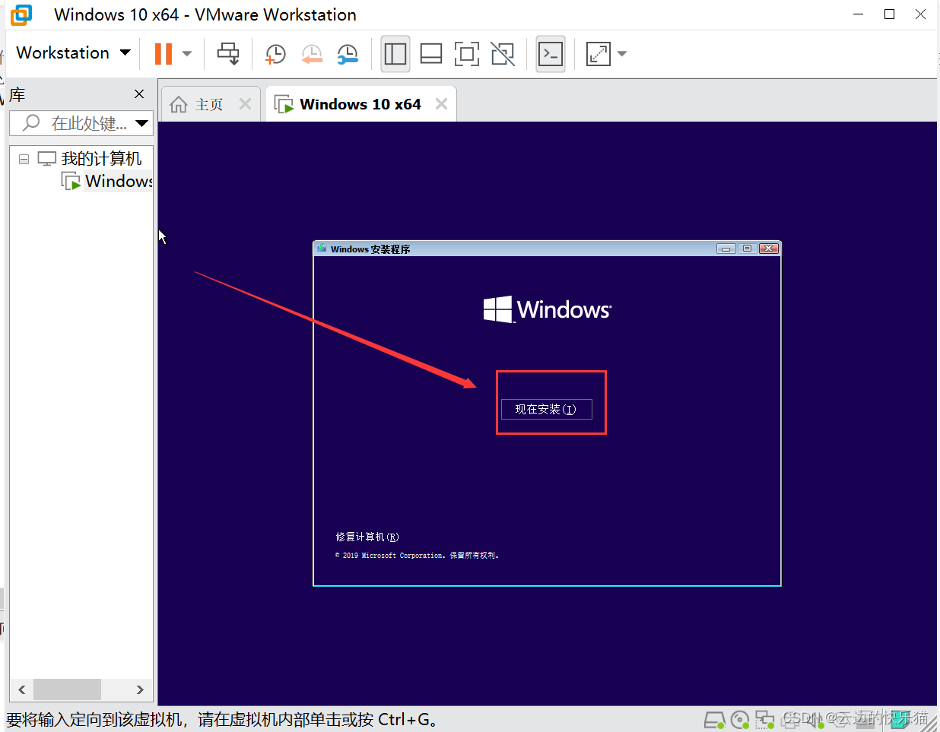This screenshot has height=732, width=940.
Task: Click the CD/DVD drive status icon
Action: pos(740,720)
